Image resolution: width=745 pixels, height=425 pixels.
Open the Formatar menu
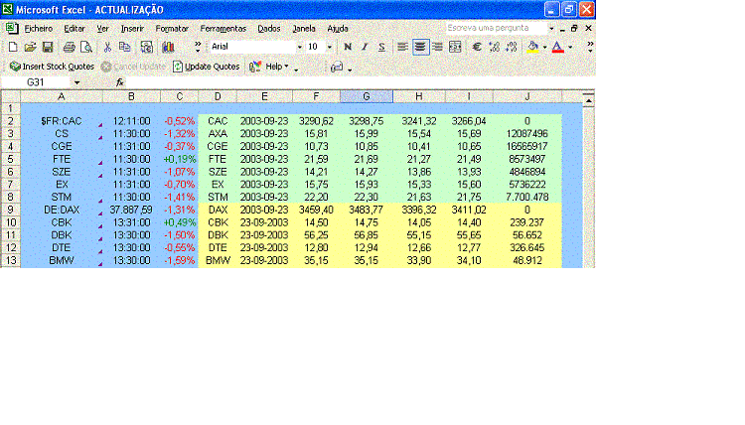click(172, 29)
